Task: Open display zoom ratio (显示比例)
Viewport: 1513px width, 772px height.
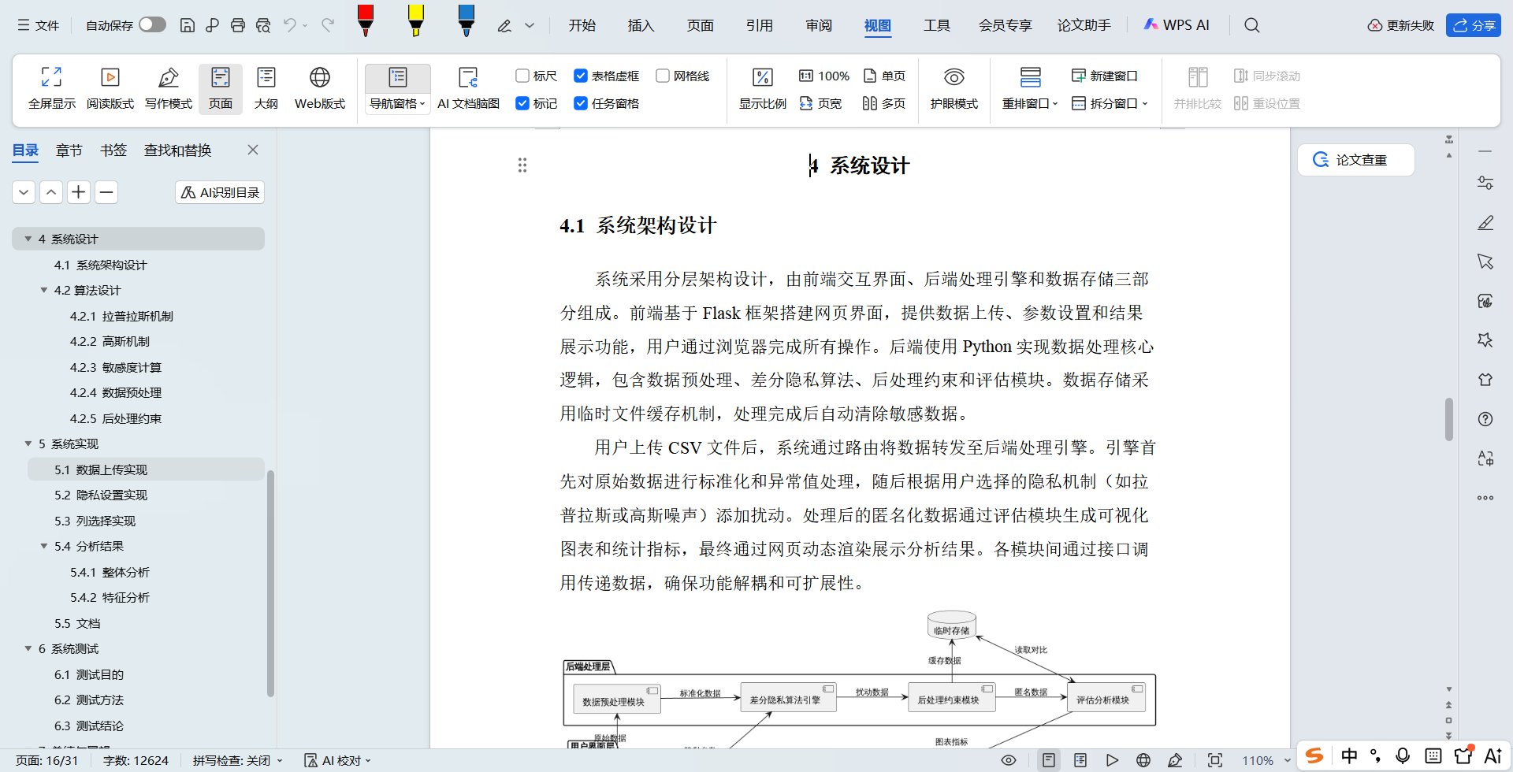Action: [762, 88]
